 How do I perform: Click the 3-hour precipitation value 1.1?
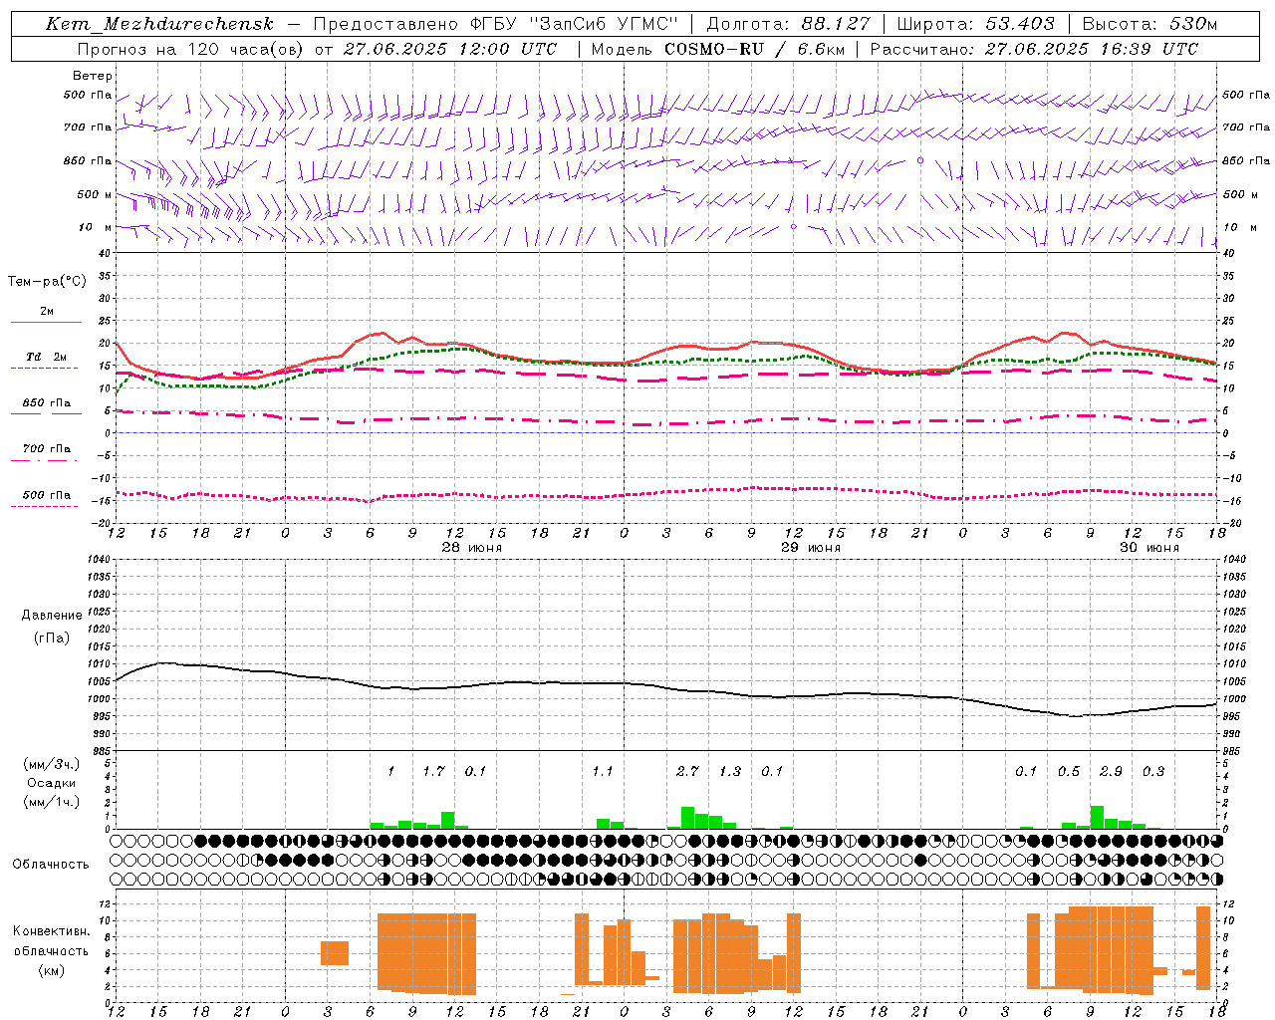click(x=603, y=771)
